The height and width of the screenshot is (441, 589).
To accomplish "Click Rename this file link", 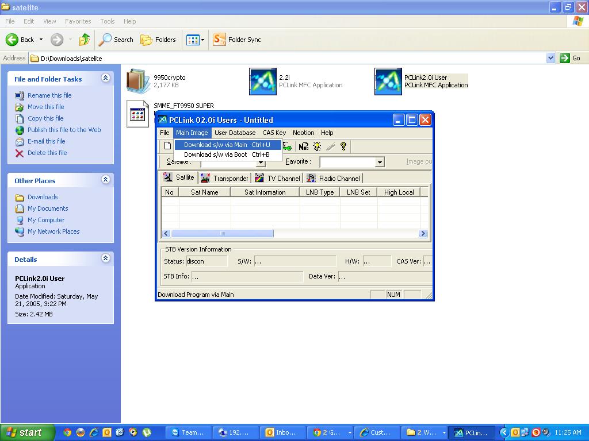I will pyautogui.click(x=49, y=95).
